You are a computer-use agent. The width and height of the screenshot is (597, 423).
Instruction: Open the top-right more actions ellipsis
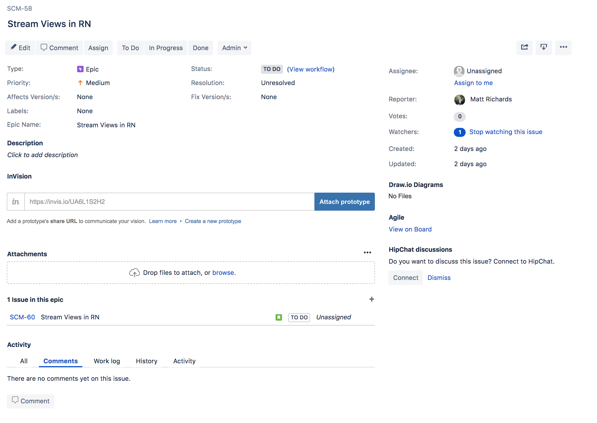(563, 48)
